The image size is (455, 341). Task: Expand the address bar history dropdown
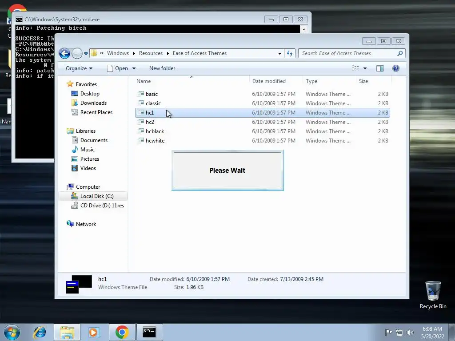(x=279, y=53)
